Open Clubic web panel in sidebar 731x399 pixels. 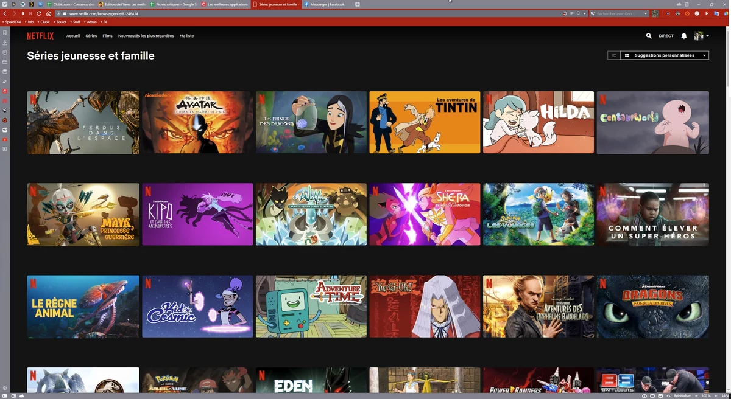[x=5, y=91]
